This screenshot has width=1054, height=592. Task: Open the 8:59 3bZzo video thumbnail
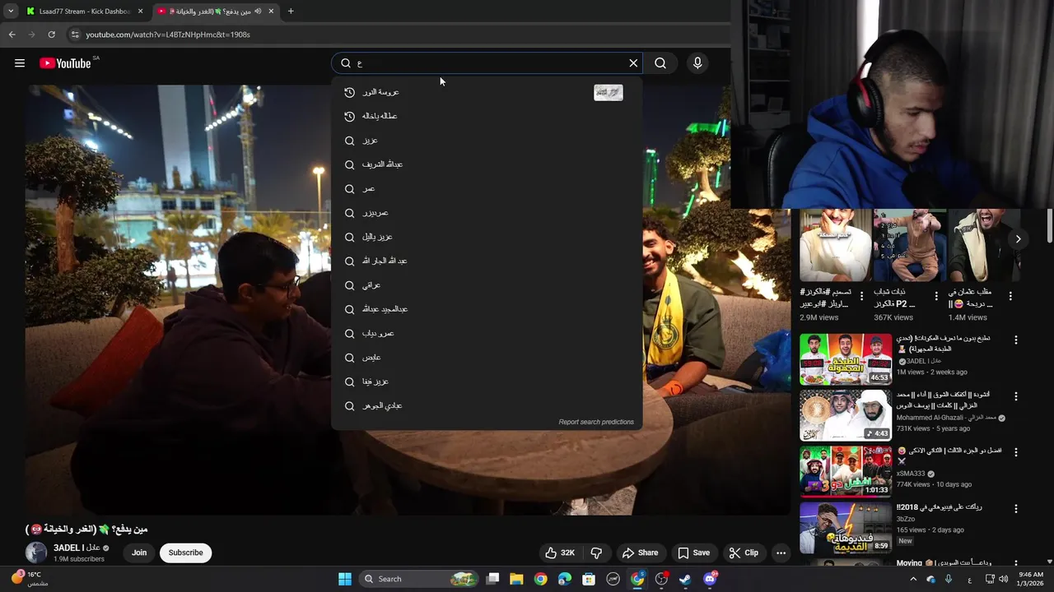tap(846, 527)
